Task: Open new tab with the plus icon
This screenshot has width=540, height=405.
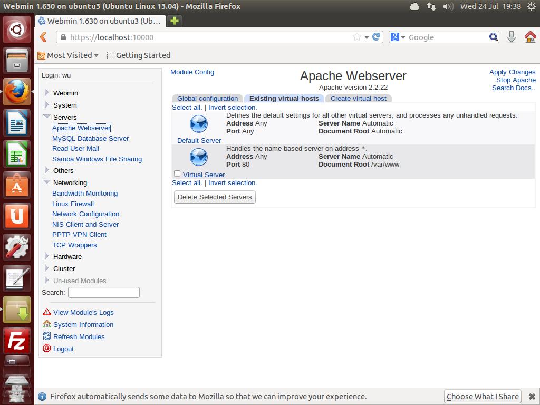Action: (174, 21)
